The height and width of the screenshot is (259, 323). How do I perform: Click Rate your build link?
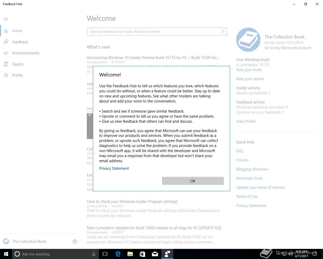[249, 70]
